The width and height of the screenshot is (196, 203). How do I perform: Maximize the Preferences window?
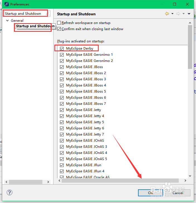(x=175, y=4)
